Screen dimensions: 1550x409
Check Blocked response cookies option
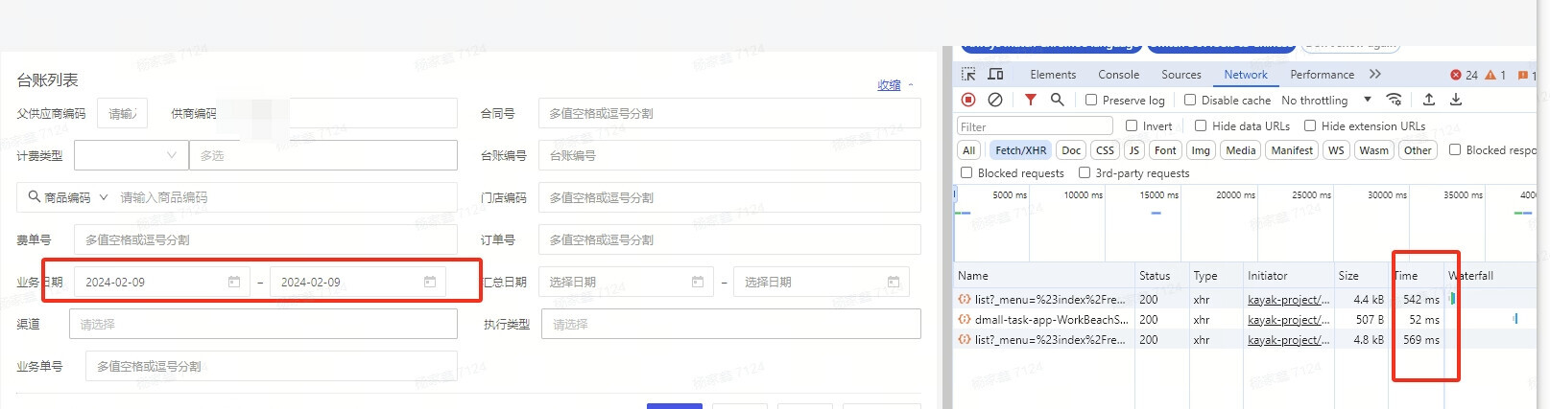point(1455,149)
